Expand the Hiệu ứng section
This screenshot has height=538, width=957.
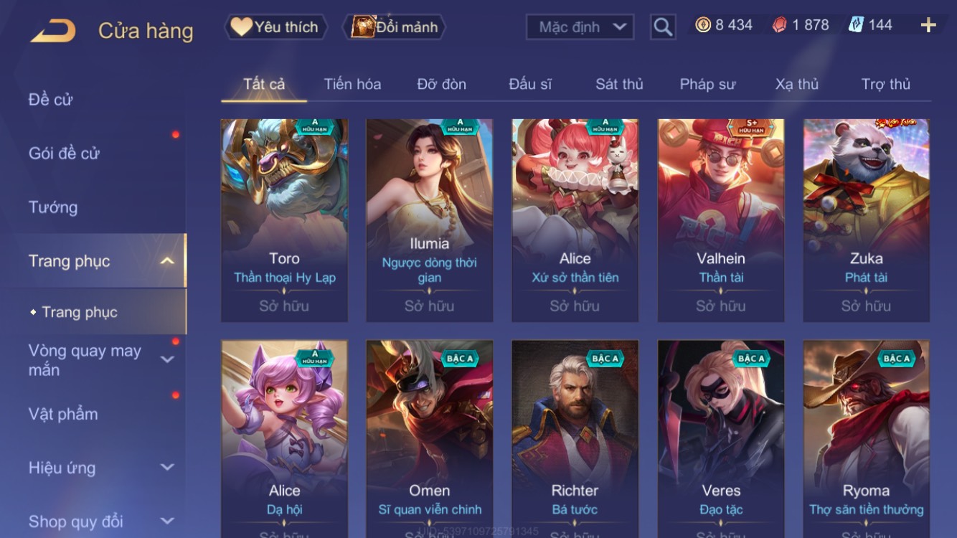pos(167,467)
